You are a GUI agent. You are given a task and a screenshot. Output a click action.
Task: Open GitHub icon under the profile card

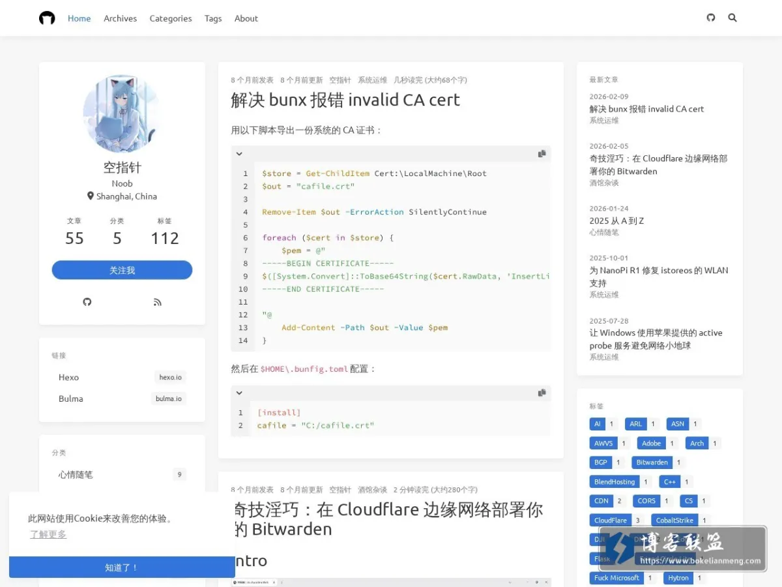pos(87,302)
